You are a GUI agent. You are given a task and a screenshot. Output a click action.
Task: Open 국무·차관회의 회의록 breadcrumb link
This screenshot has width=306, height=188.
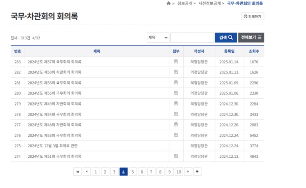click(245, 3)
